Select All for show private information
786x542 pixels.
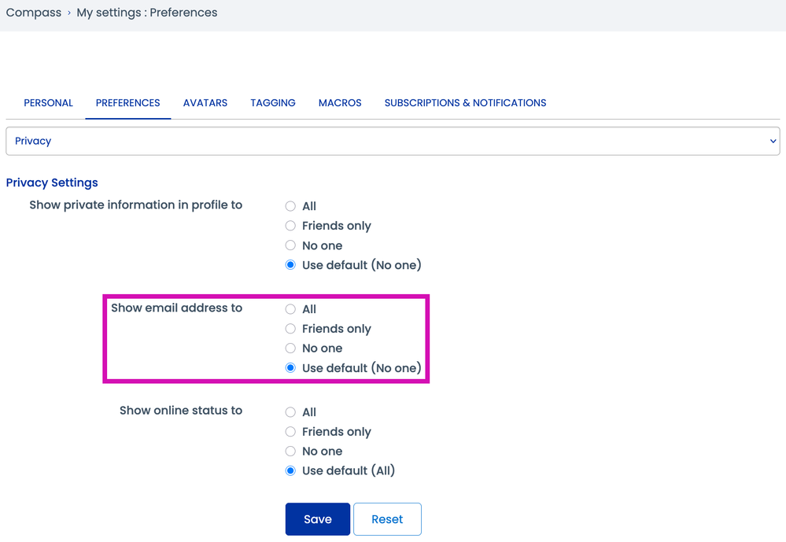tap(290, 206)
